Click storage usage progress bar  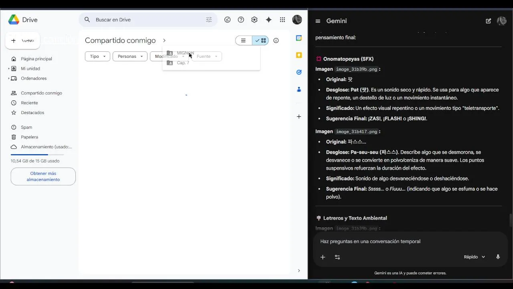[x=37, y=155]
